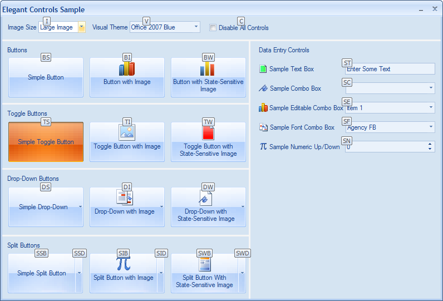The height and width of the screenshot is (301, 443).
Task: Click the bar chart icon on Button with Image
Action: (127, 68)
